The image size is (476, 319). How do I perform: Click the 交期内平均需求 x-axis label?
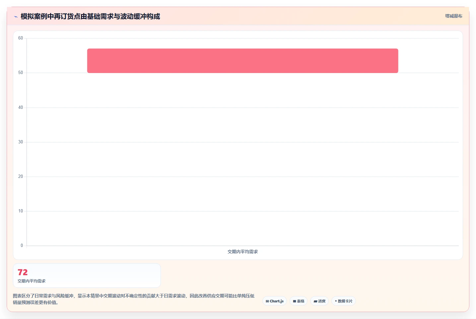[242, 252]
